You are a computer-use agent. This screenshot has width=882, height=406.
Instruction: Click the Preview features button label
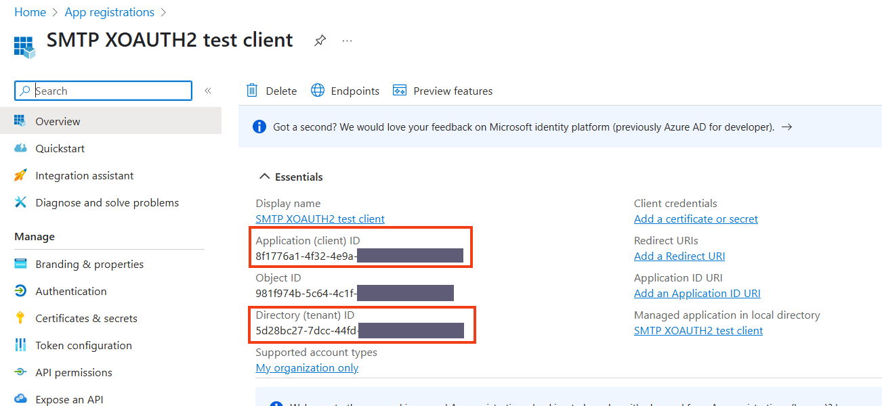(x=453, y=91)
